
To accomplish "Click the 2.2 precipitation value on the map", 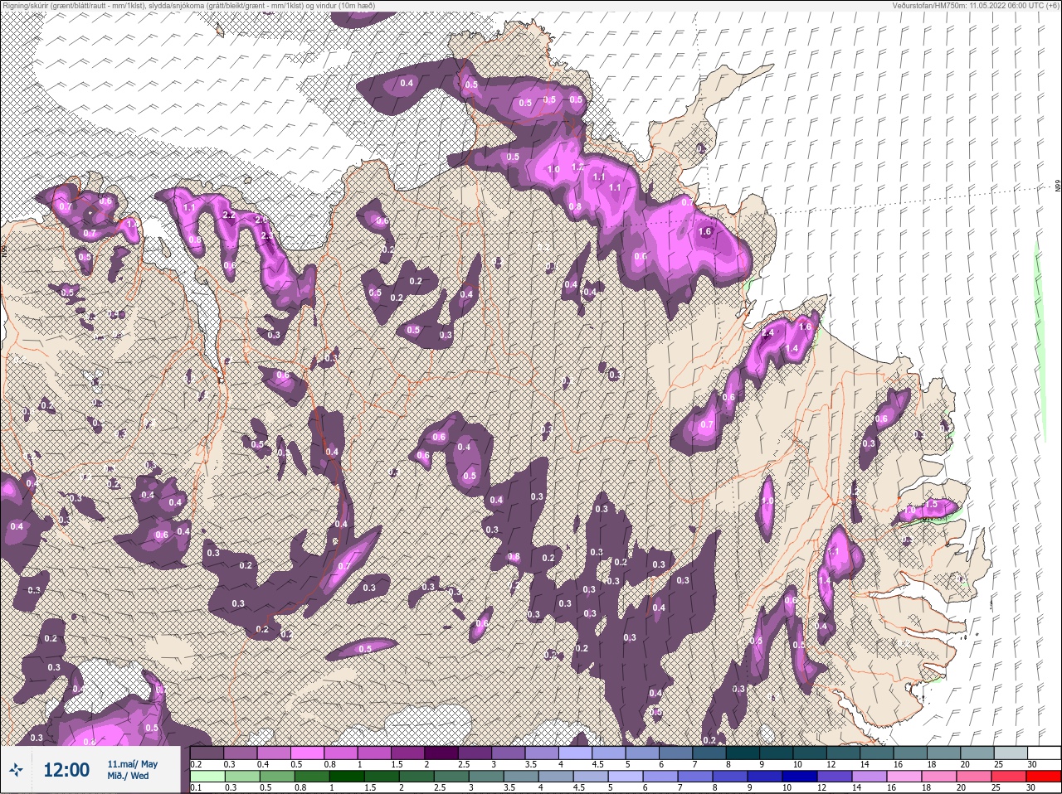I will pos(230,215).
